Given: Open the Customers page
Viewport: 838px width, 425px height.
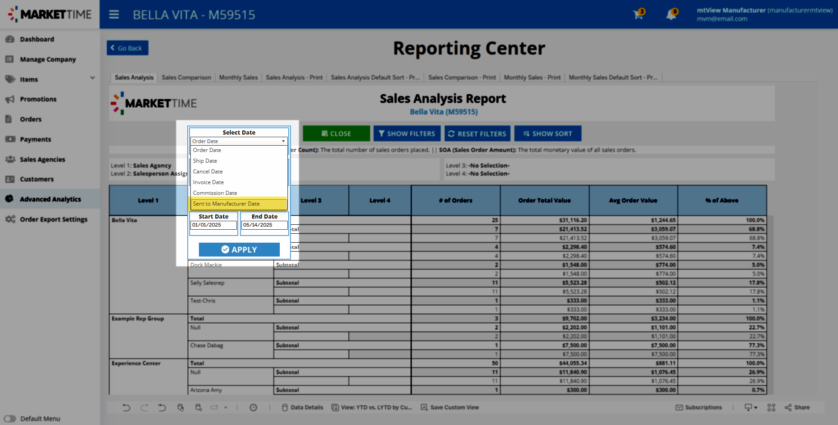Looking at the screenshot, I should point(37,179).
